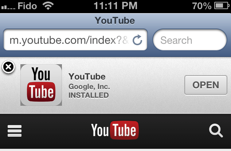Tap the INSTALLED status text
The image size is (231, 151).
[x=89, y=95]
